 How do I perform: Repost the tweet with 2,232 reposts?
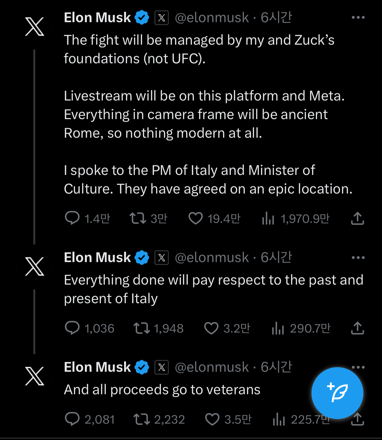[142, 419]
